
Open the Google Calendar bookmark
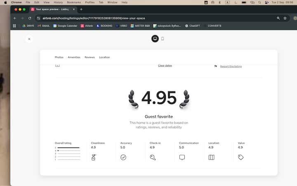(x=67, y=26)
